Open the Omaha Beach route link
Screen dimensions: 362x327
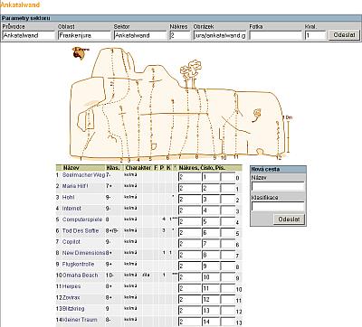coord(81,276)
